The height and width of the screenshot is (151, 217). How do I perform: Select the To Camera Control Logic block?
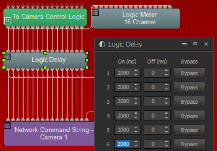[45, 17]
